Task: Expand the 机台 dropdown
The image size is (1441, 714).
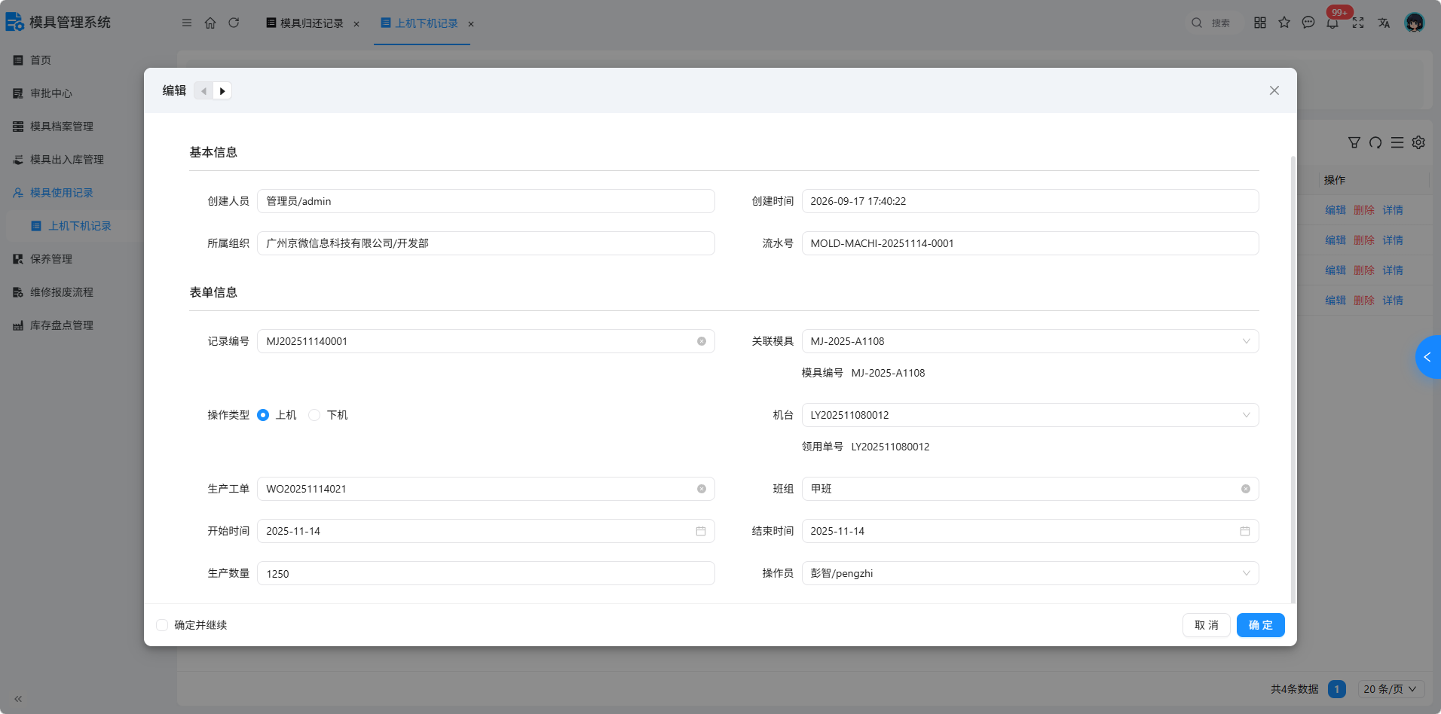Action: (x=1030, y=415)
